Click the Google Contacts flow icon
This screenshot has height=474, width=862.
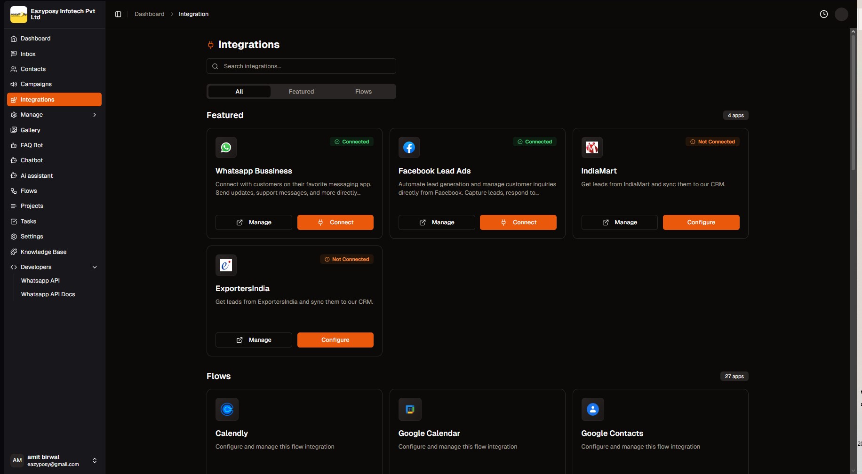point(592,409)
